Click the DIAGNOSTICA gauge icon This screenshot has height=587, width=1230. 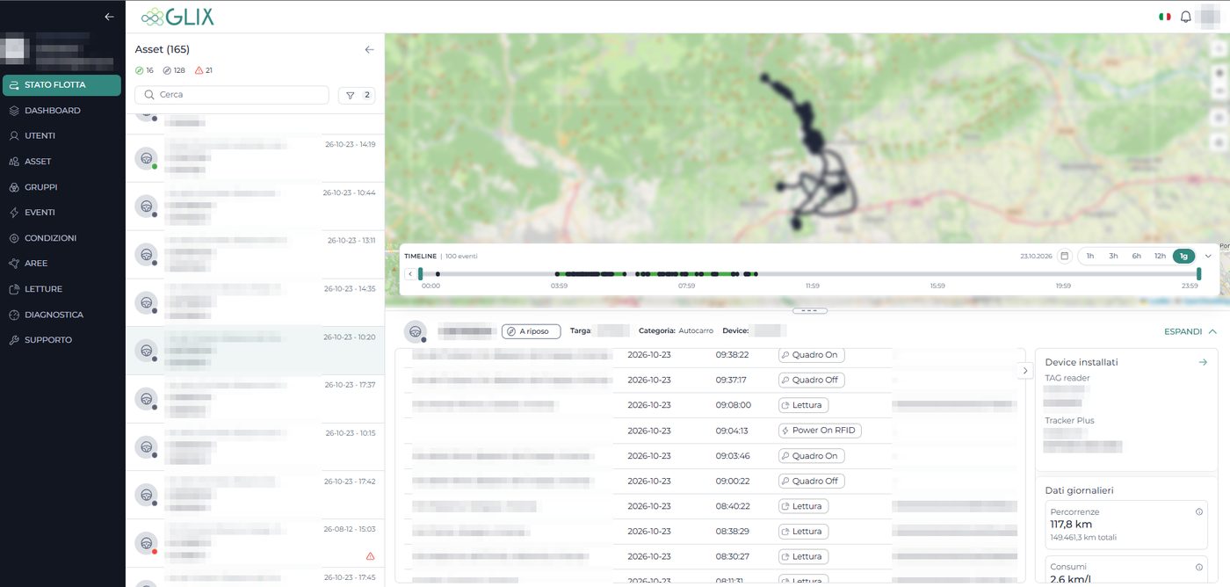click(14, 315)
